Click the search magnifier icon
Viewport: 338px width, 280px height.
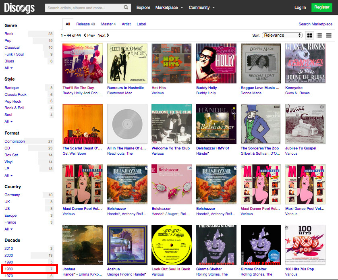pos(126,8)
